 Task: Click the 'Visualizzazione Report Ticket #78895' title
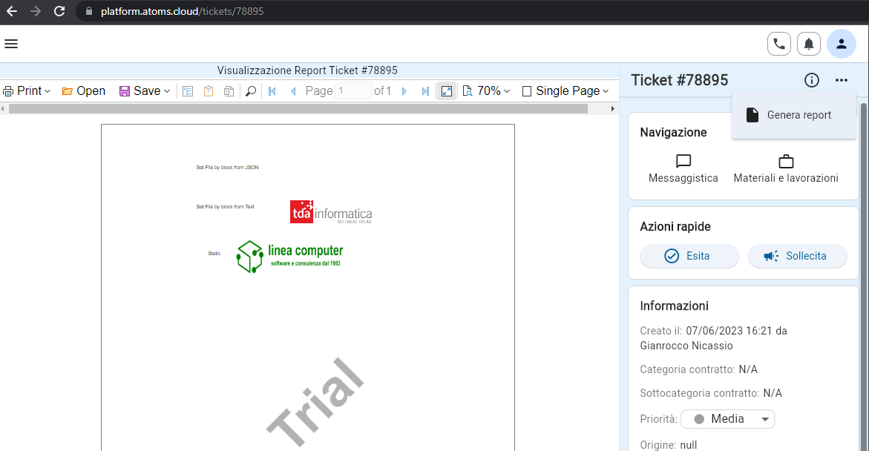pos(307,70)
